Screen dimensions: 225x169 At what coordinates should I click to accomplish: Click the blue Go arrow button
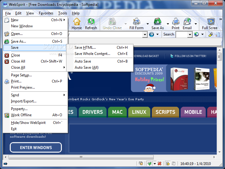152,34
